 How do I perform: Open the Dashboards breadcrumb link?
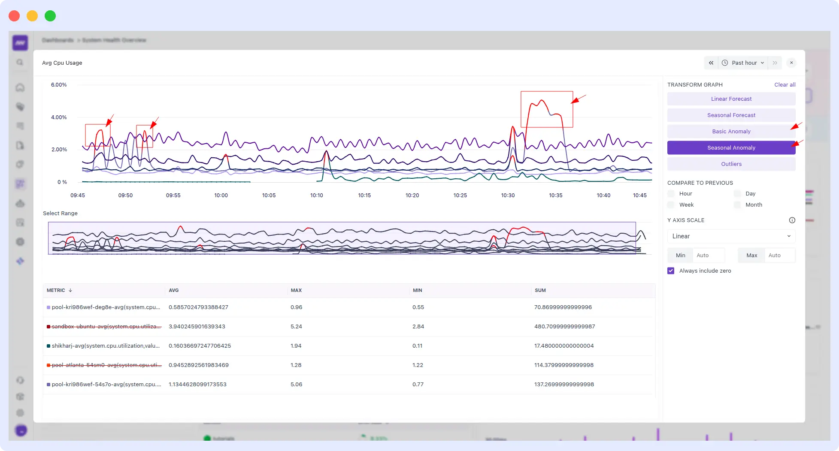click(58, 40)
